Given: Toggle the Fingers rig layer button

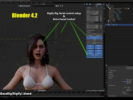Looking at the screenshot, I should (94, 42).
